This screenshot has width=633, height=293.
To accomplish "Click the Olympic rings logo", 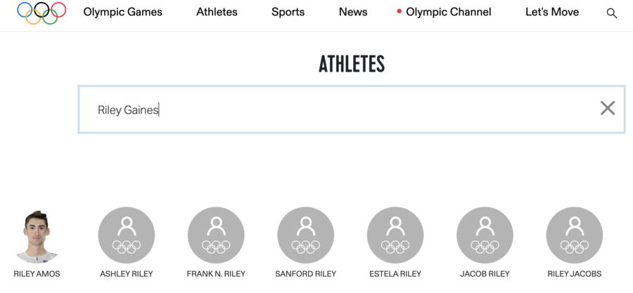I will tap(41, 13).
